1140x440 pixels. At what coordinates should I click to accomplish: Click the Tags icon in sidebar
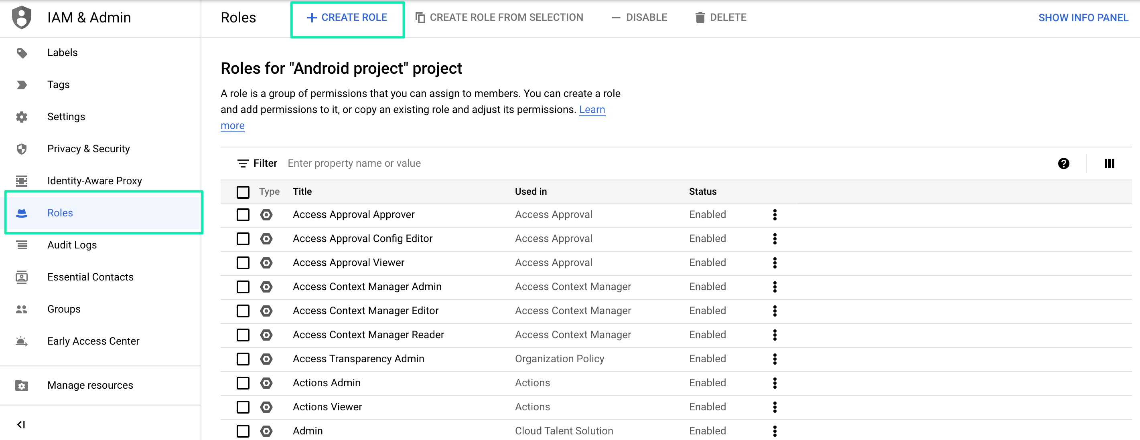coord(22,85)
